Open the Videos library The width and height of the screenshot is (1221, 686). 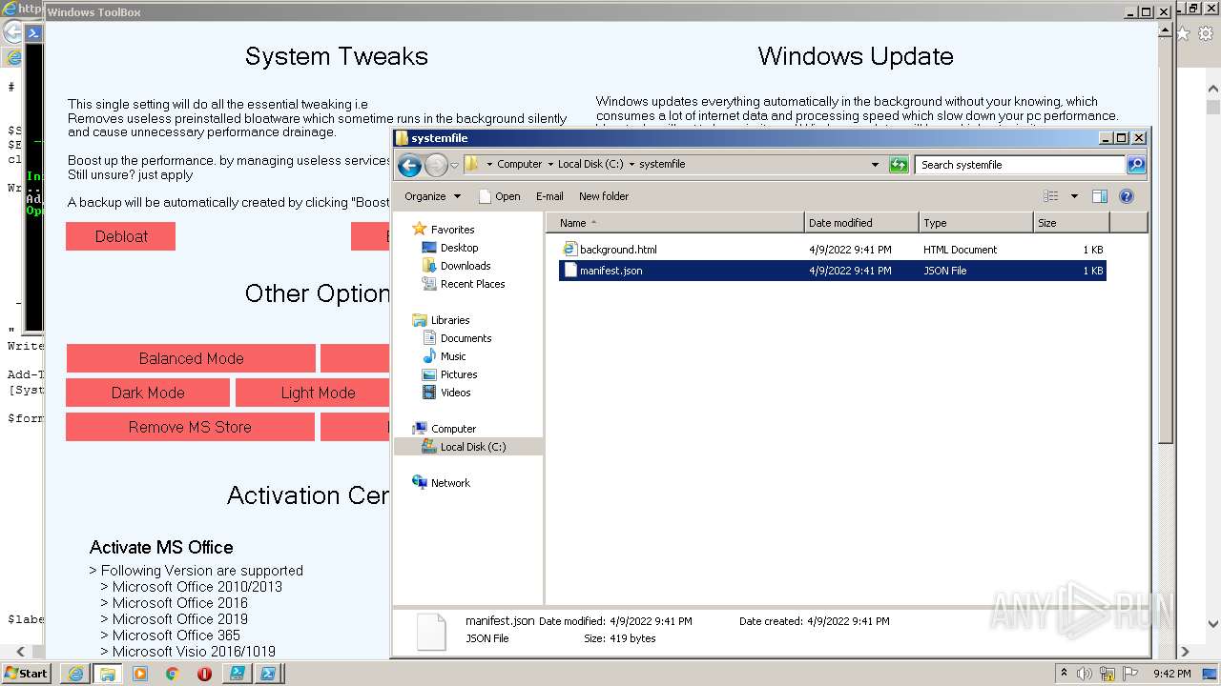coord(455,393)
